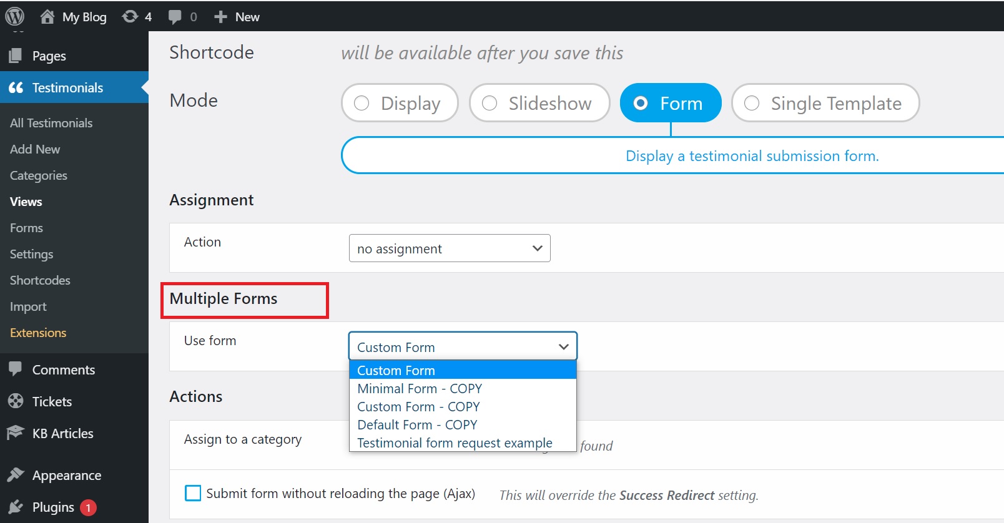Image resolution: width=1004 pixels, height=523 pixels.
Task: Choose Default Form - COPY option
Action: (463, 424)
